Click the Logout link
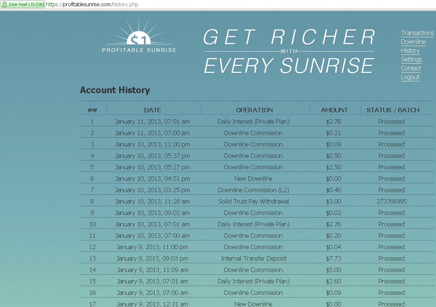 410,77
